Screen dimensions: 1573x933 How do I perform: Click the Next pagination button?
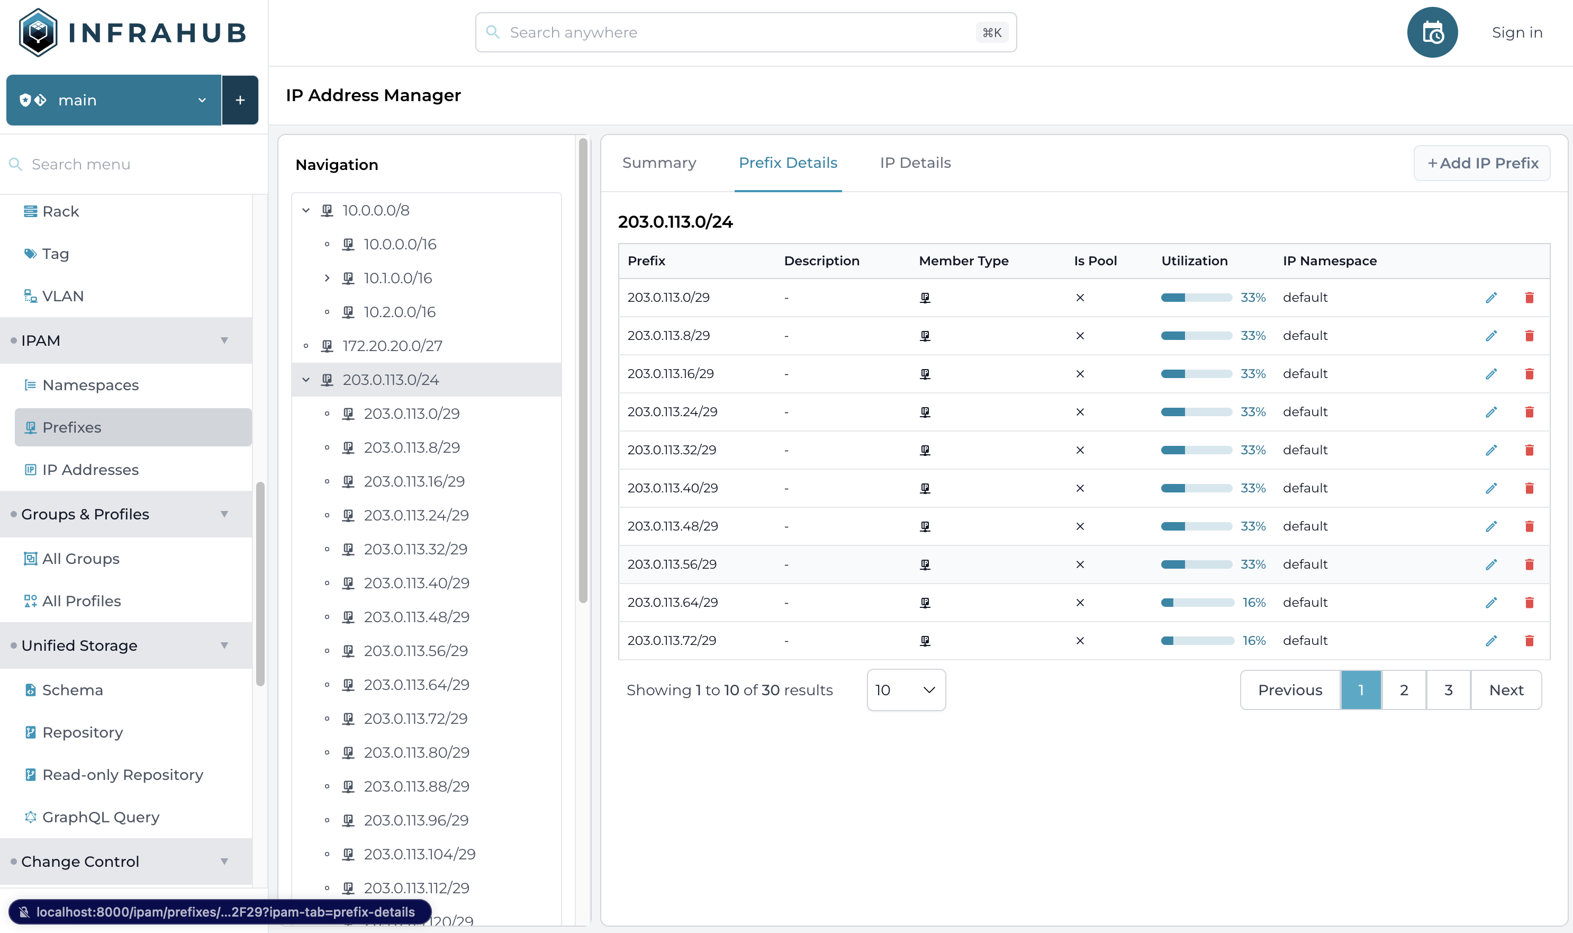pos(1507,691)
